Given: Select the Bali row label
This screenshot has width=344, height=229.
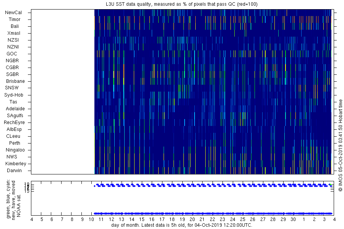Looking at the screenshot, I should (x=15, y=26).
